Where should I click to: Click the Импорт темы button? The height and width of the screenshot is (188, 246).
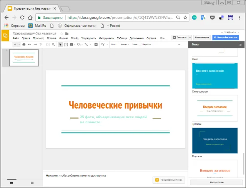click(x=216, y=182)
